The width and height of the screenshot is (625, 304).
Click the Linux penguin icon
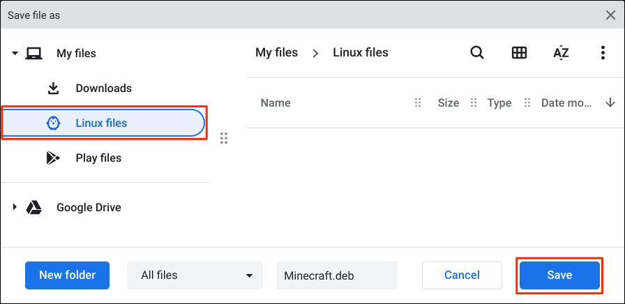(53, 123)
